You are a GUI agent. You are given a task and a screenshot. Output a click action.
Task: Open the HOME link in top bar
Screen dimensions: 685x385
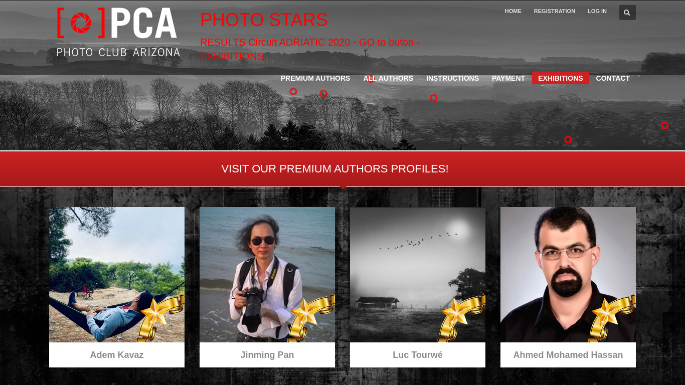click(513, 11)
